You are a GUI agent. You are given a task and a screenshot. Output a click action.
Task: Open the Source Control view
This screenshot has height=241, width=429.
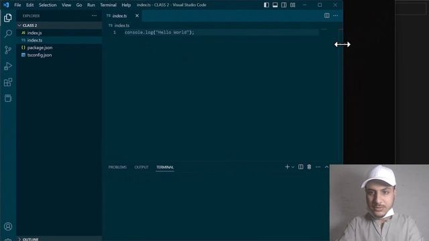point(8,50)
